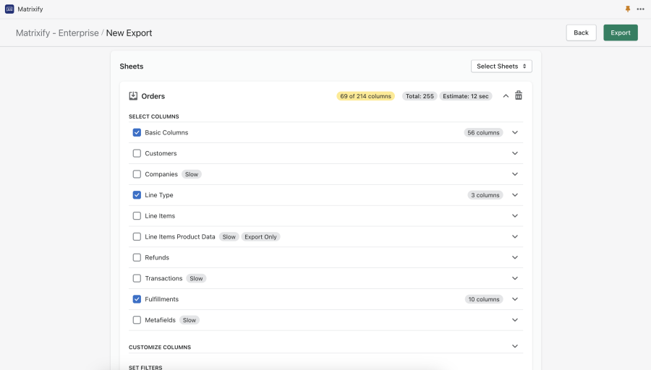Viewport: 651px width, 370px height.
Task: Click the Refunds label
Action: tap(157, 257)
